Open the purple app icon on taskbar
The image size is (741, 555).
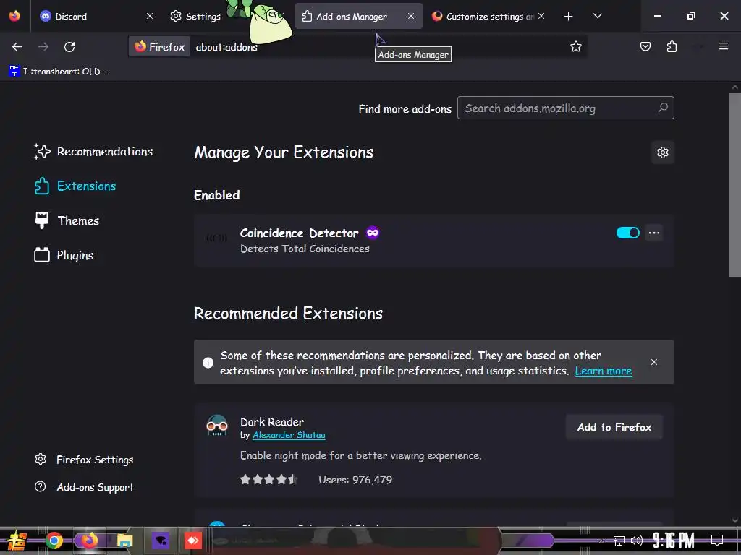pyautogui.click(x=161, y=541)
